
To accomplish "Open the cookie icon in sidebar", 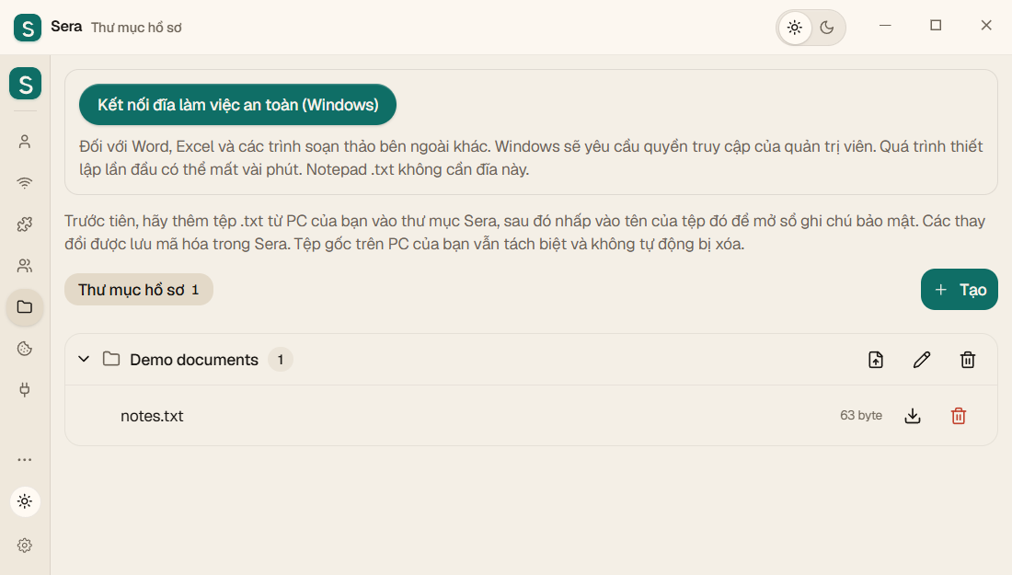I will tap(25, 349).
